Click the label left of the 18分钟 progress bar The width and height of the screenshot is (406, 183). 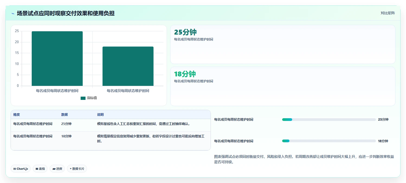(x=234, y=141)
